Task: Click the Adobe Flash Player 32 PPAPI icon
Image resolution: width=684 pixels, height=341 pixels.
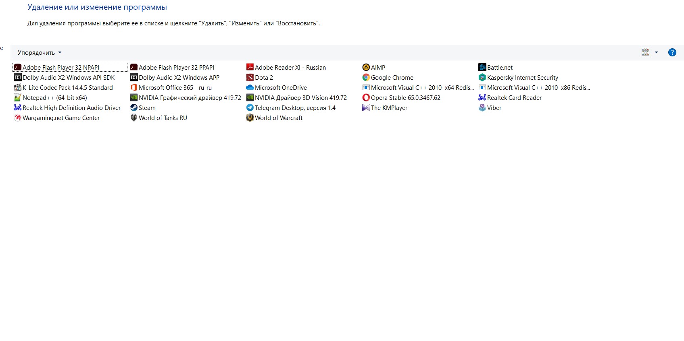Action: (x=134, y=67)
